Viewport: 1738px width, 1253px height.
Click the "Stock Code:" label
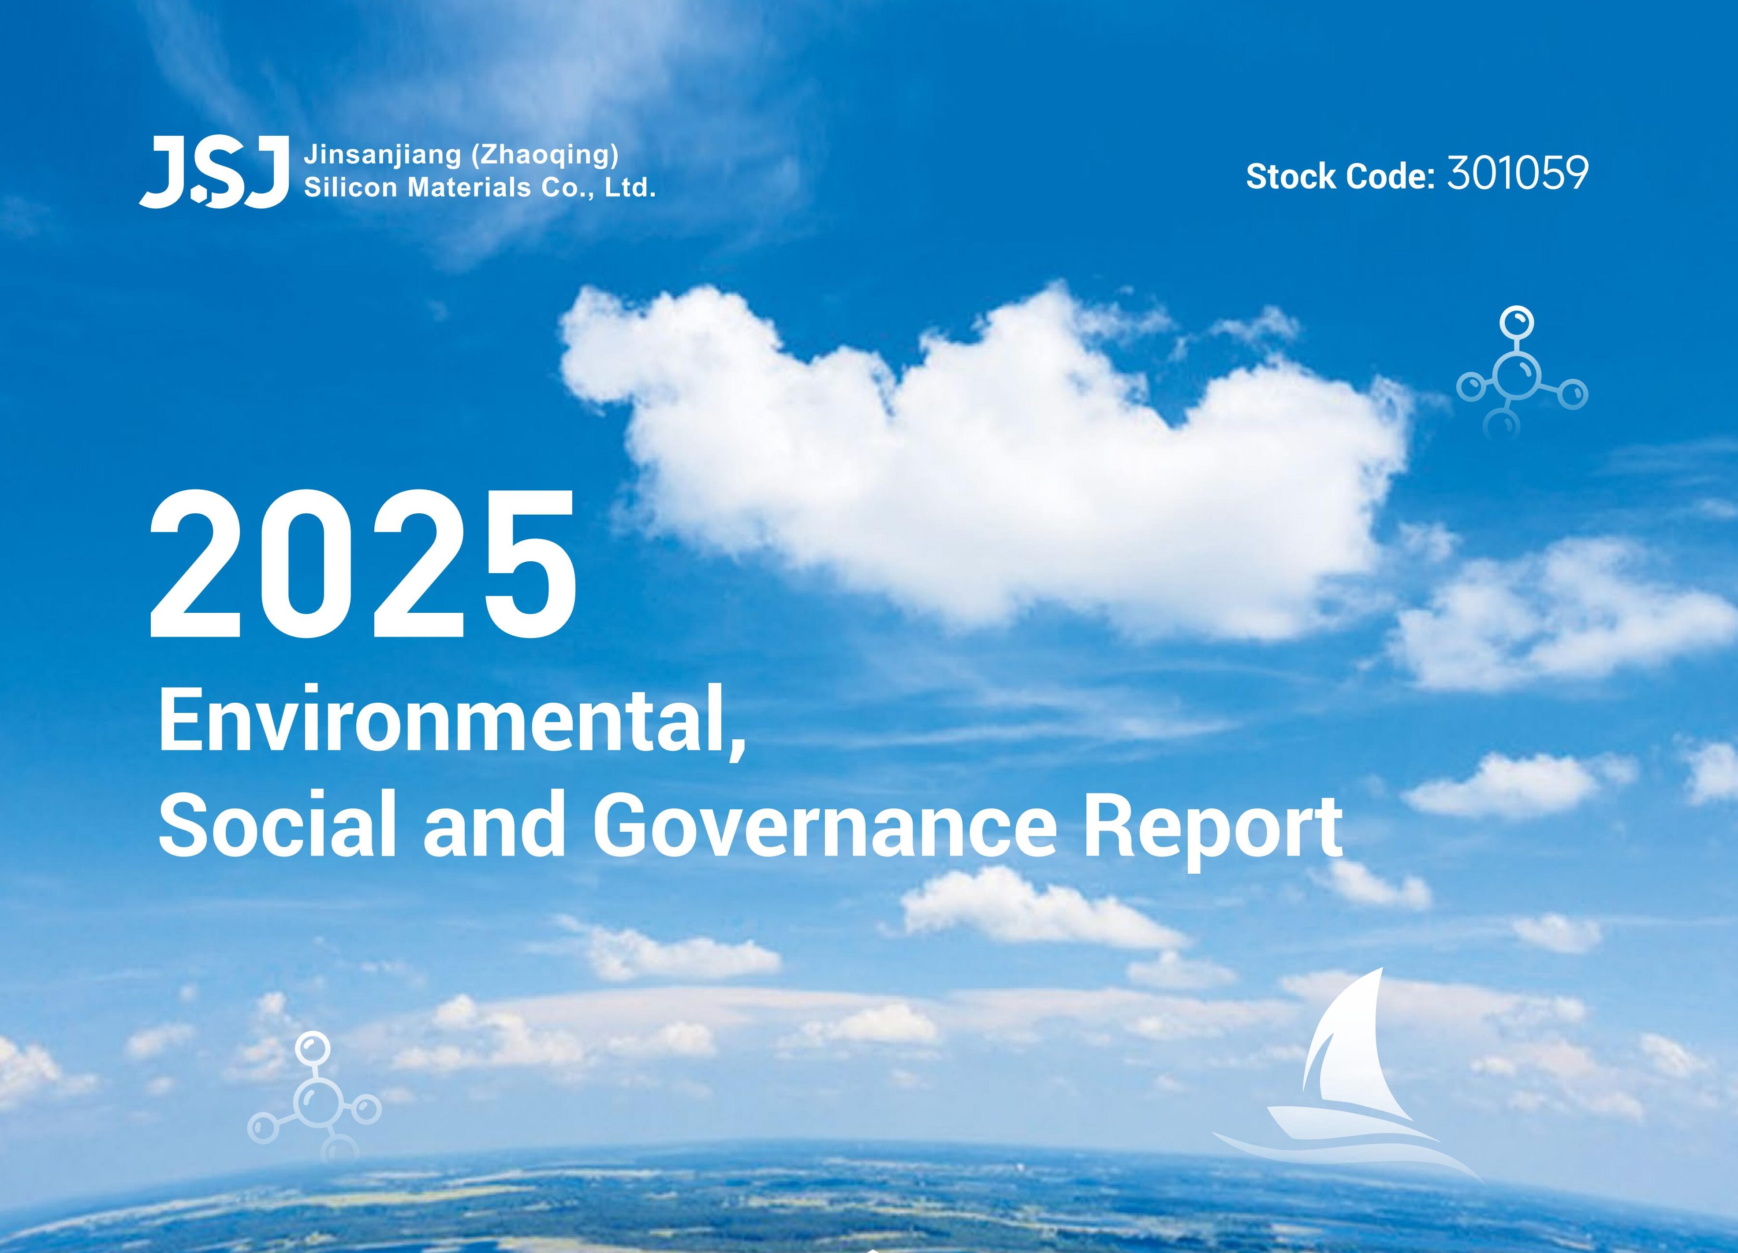(1340, 177)
